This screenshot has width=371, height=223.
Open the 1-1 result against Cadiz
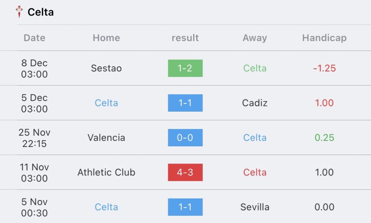(x=185, y=103)
